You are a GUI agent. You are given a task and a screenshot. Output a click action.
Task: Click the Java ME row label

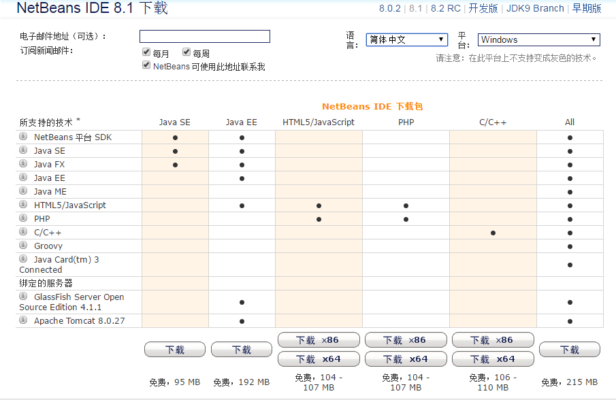pyautogui.click(x=50, y=192)
